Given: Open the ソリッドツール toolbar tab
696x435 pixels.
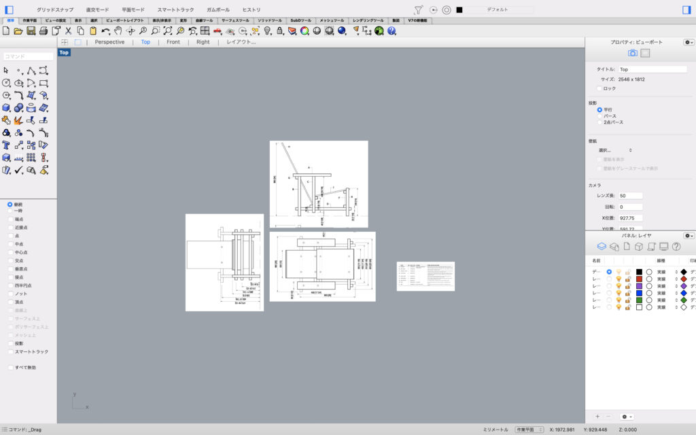Looking at the screenshot, I should click(269, 20).
